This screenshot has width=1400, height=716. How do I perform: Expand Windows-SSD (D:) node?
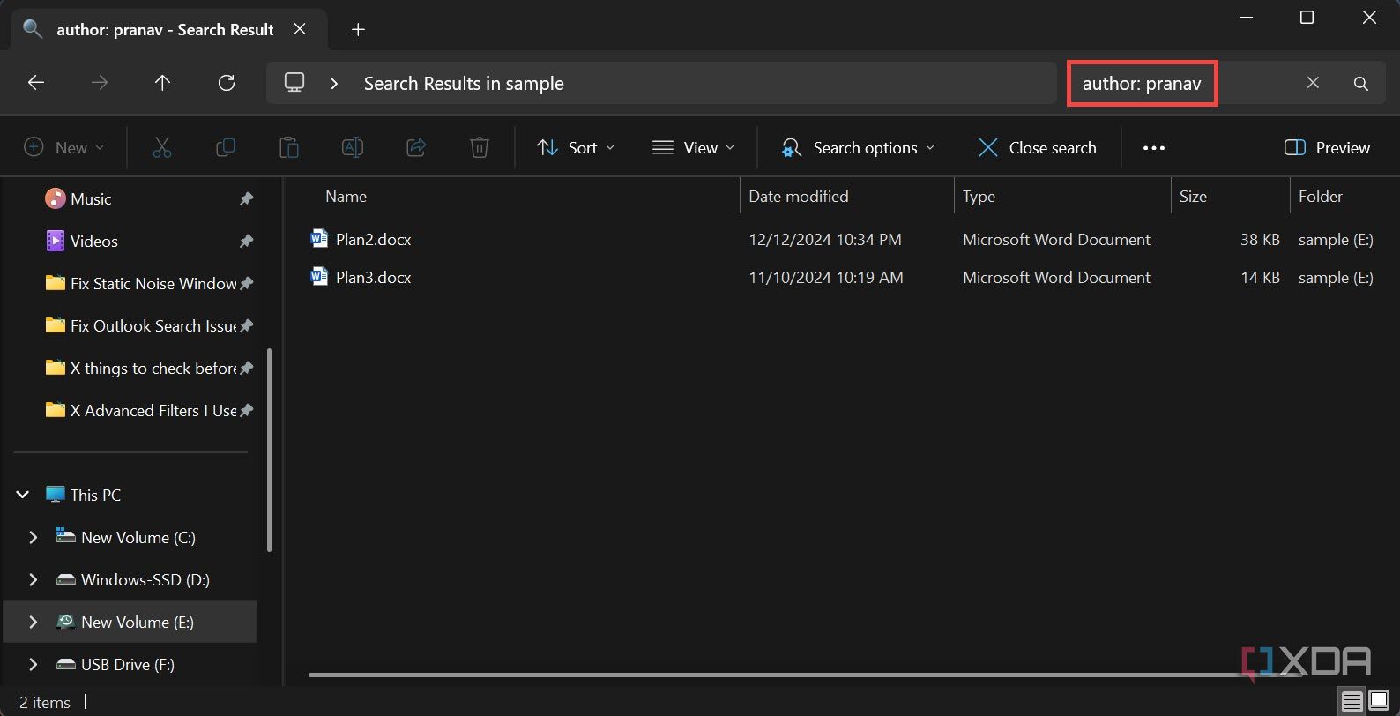[34, 579]
